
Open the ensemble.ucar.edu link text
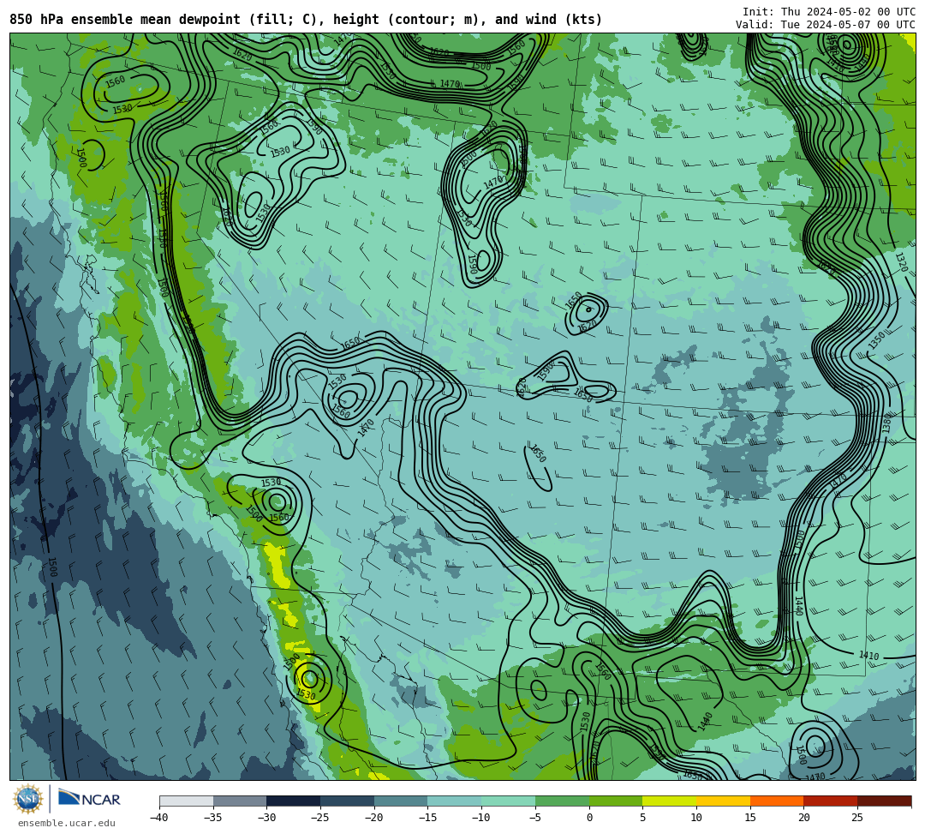(67, 823)
